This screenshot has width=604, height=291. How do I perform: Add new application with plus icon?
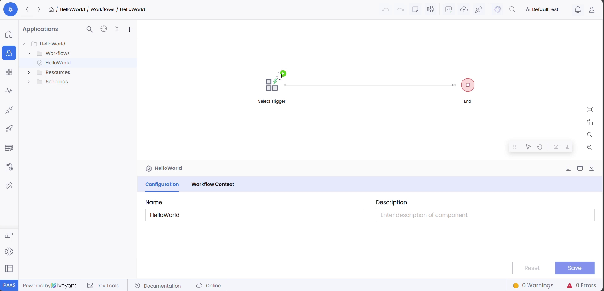coord(130,29)
